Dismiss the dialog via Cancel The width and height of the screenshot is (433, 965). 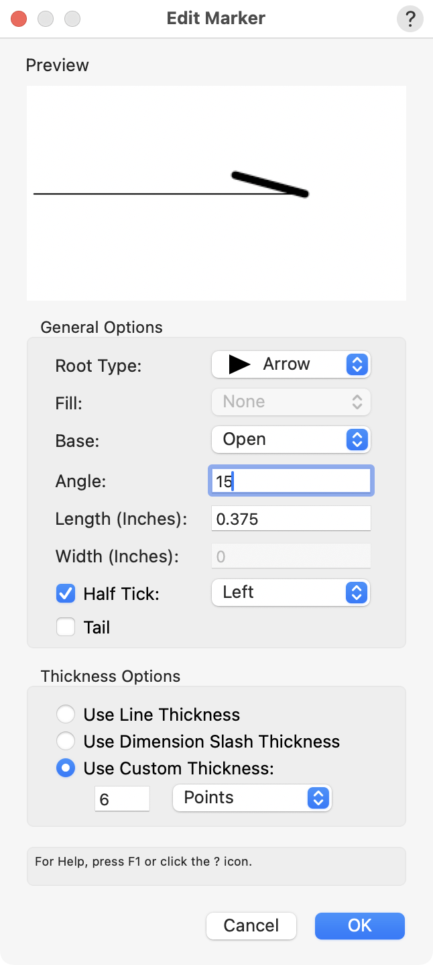(x=251, y=925)
